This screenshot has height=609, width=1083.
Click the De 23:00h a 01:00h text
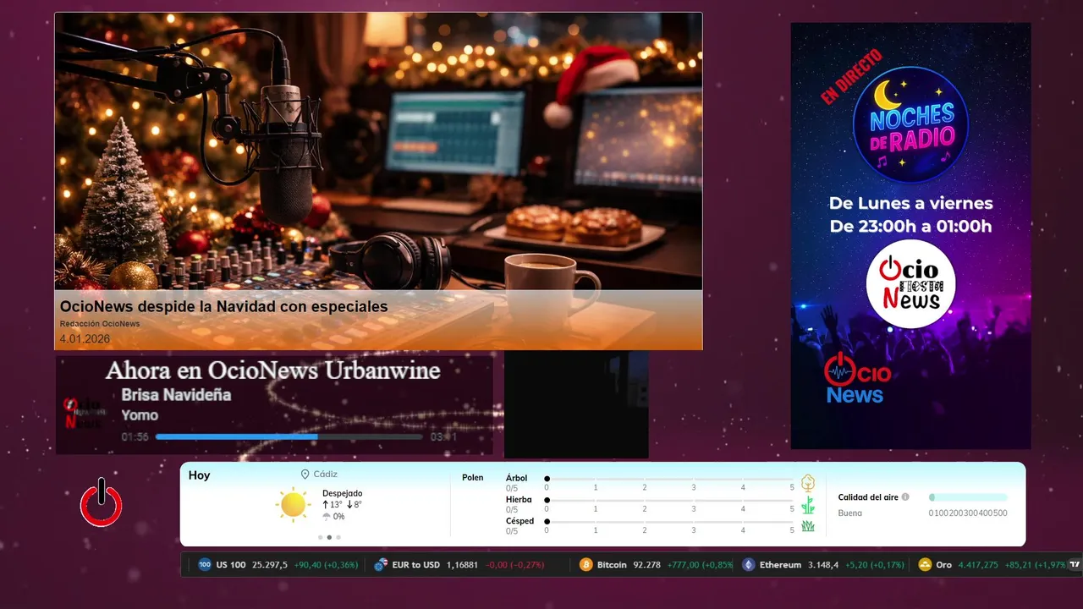911,226
